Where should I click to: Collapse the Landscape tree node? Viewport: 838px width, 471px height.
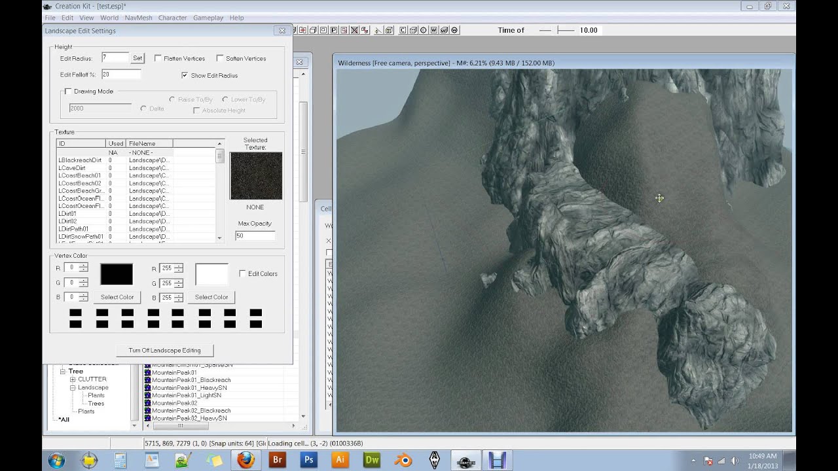point(73,387)
